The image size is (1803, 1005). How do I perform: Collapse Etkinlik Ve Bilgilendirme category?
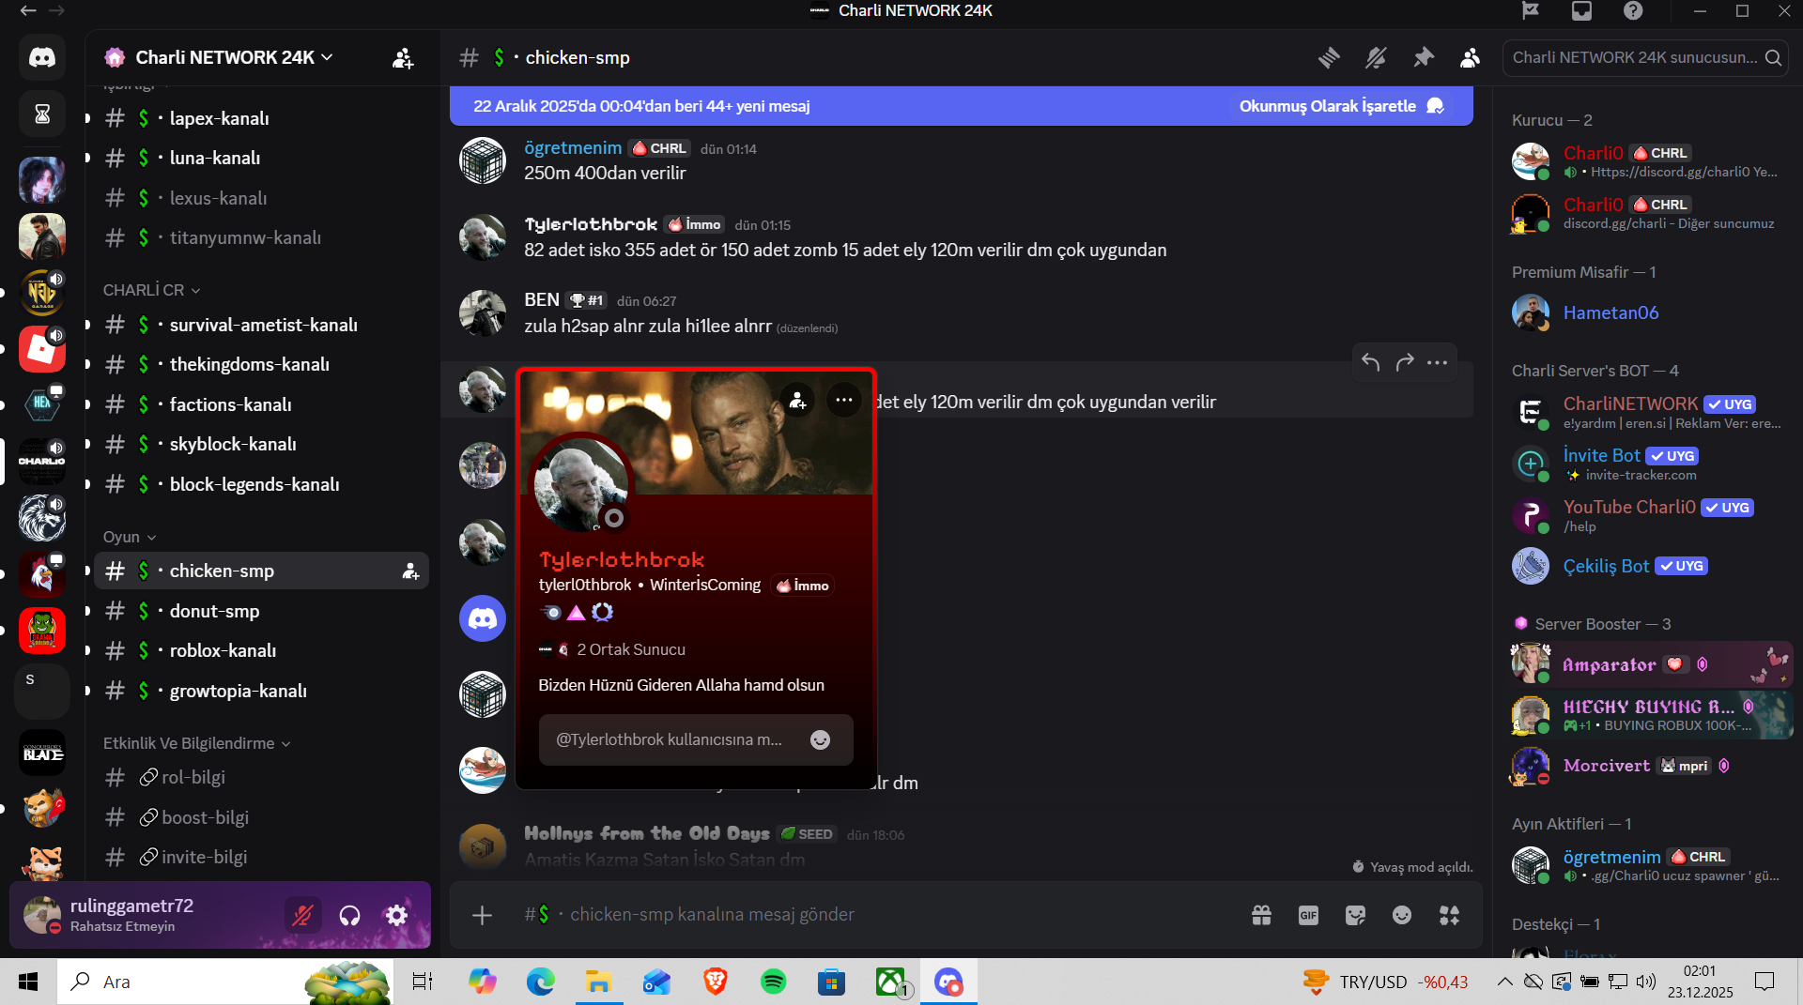click(x=197, y=743)
